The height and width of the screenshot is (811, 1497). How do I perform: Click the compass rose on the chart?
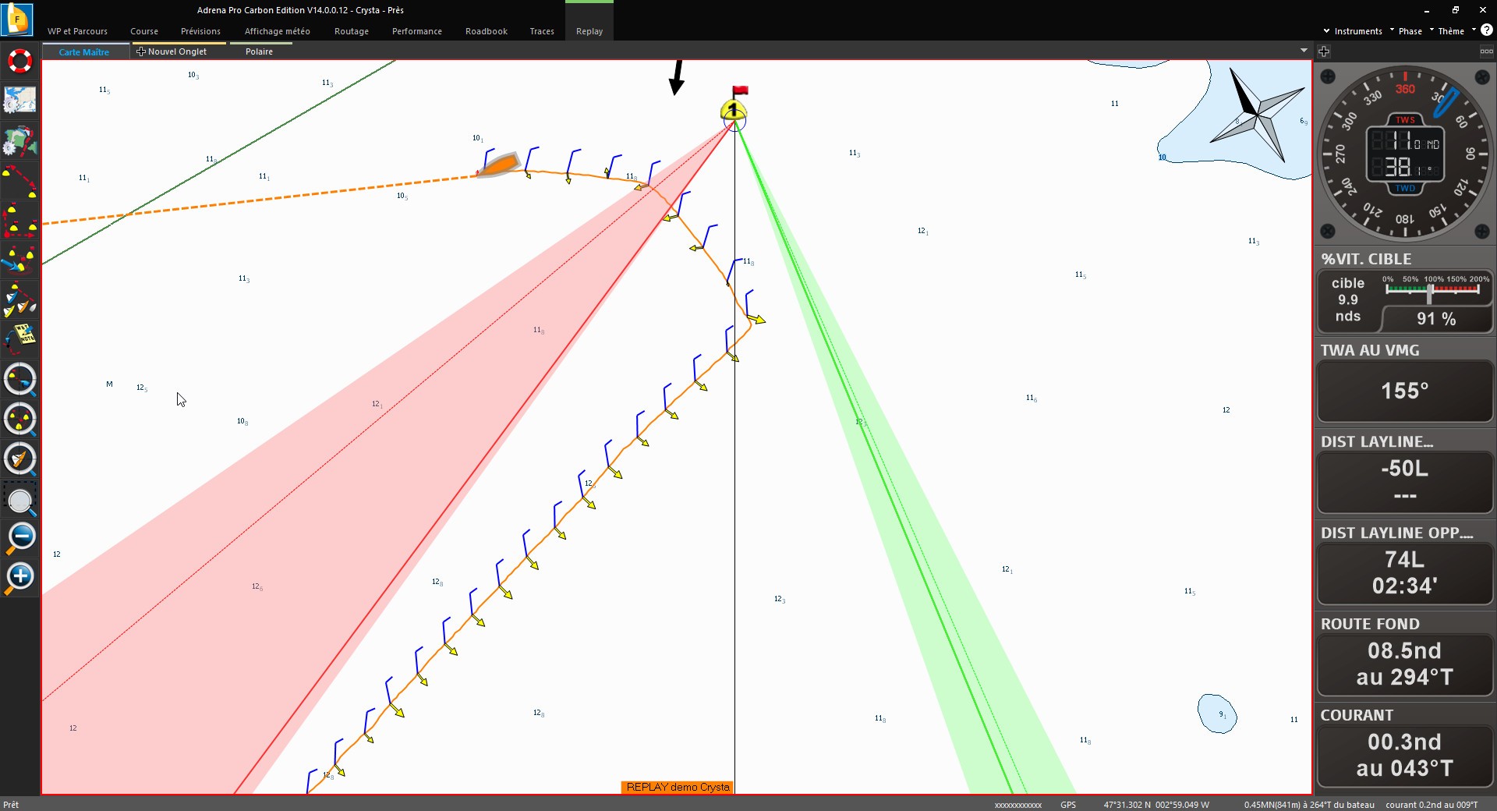[x=1257, y=115]
